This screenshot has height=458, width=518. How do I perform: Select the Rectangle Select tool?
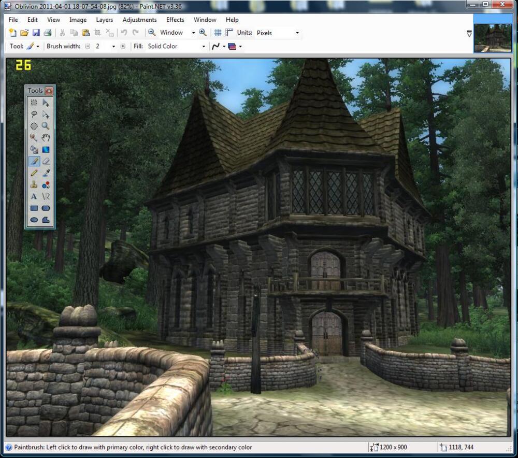click(x=34, y=103)
